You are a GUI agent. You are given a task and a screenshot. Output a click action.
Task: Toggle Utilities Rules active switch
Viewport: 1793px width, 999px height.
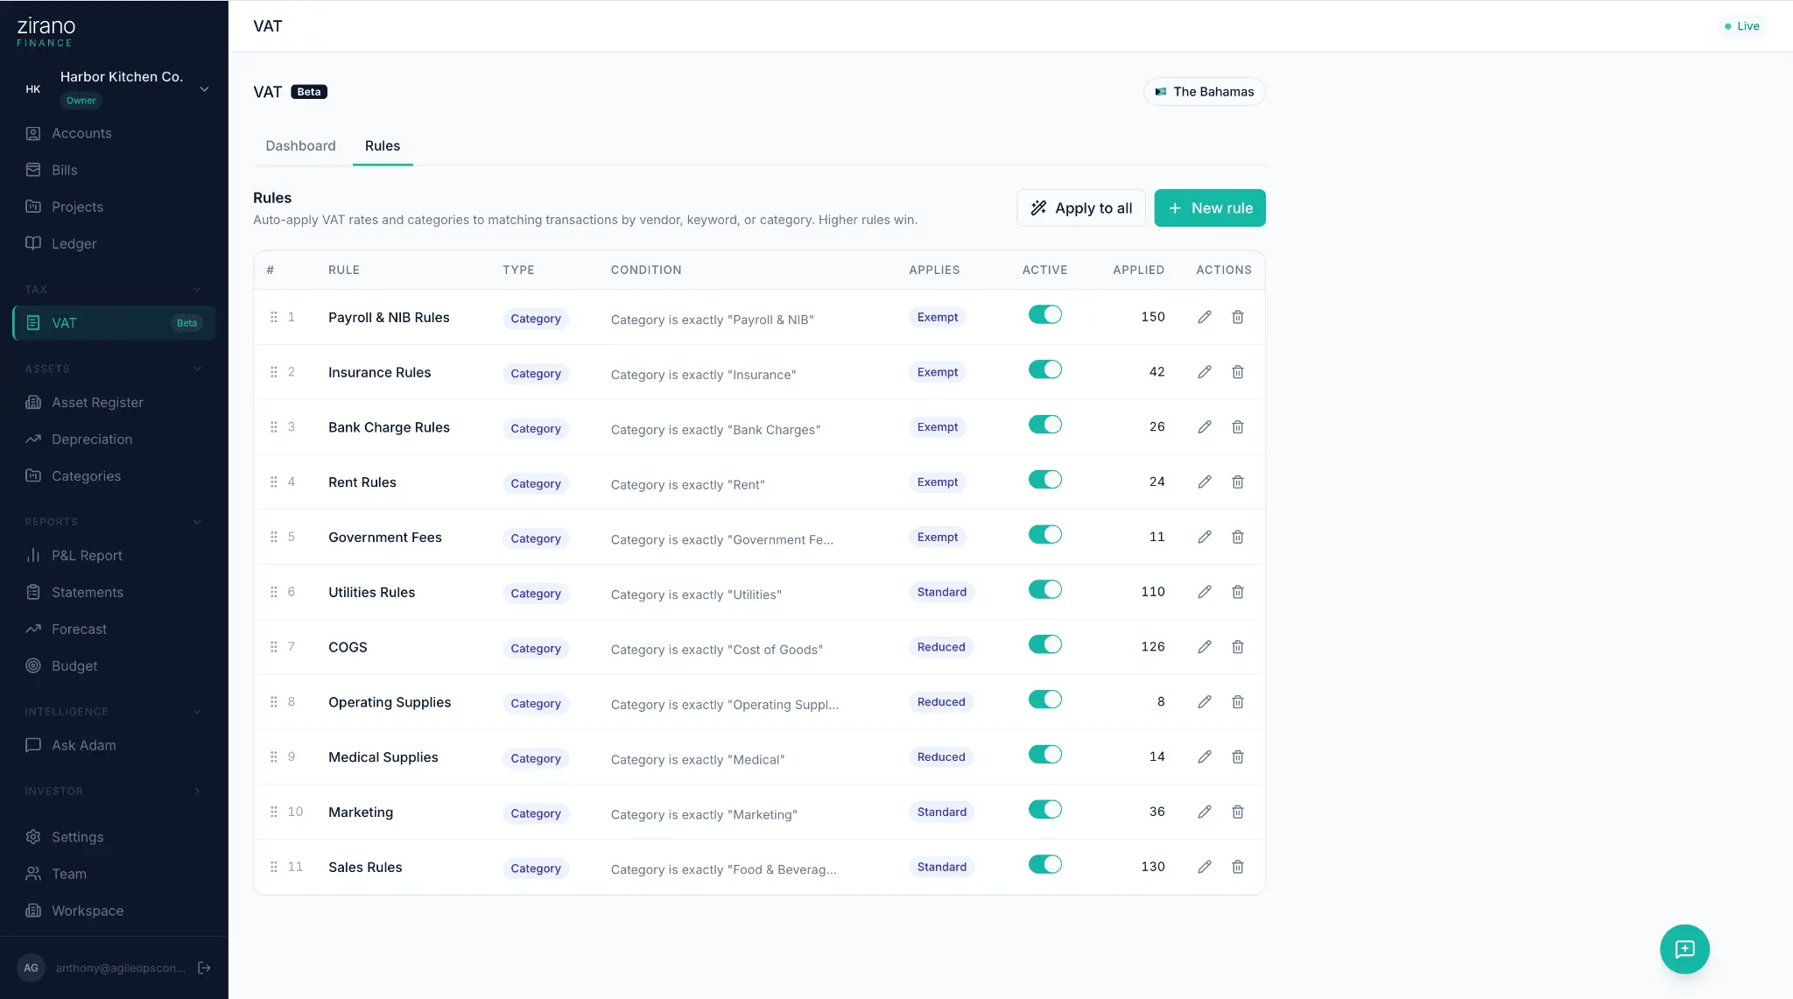click(1044, 589)
